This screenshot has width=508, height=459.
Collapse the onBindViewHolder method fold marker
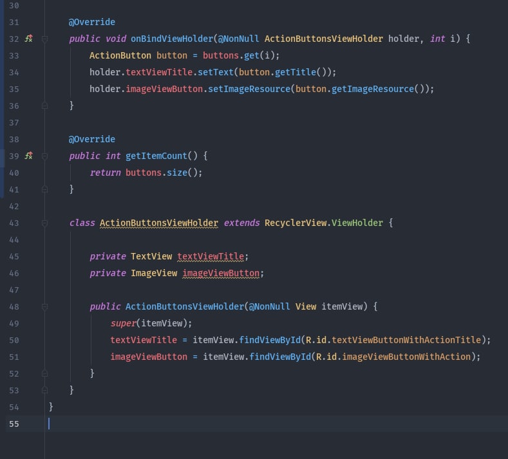pyautogui.click(x=44, y=39)
